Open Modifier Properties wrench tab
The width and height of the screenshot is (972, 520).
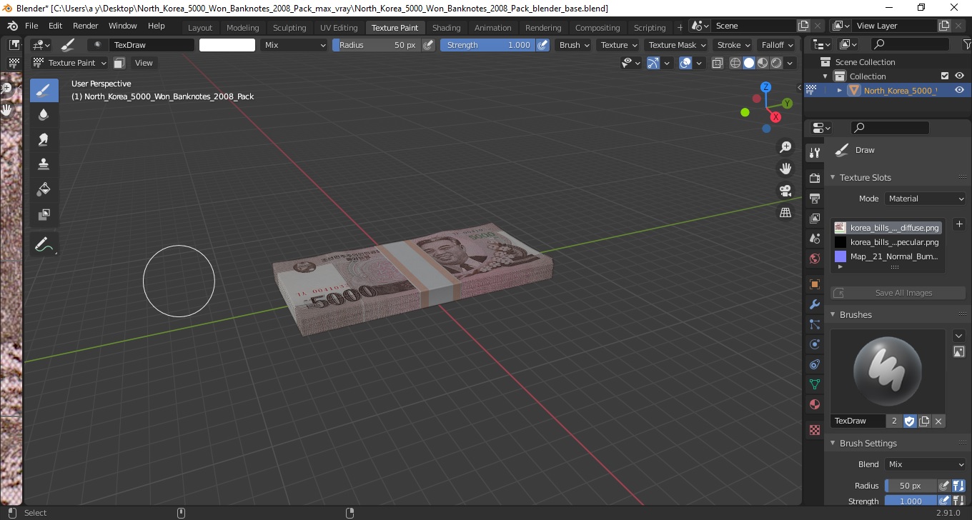click(x=814, y=304)
